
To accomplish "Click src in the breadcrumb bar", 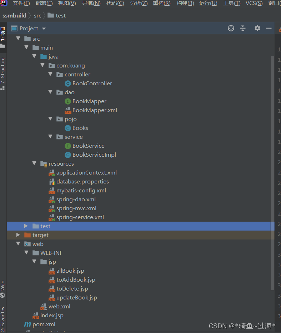I will (x=37, y=15).
